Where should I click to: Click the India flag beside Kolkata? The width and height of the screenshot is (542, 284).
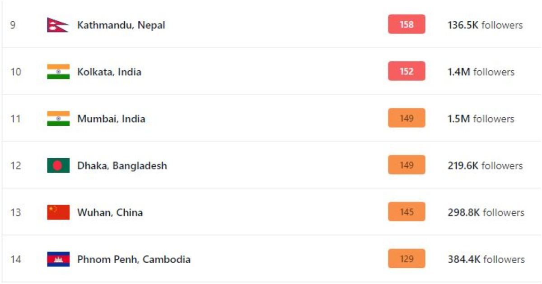(x=58, y=72)
